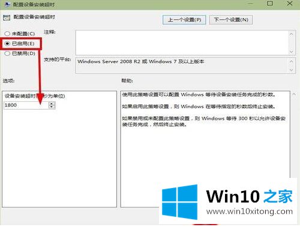Click supported platform box scroll down arrow
300x227 pixels.
(x=292, y=70)
